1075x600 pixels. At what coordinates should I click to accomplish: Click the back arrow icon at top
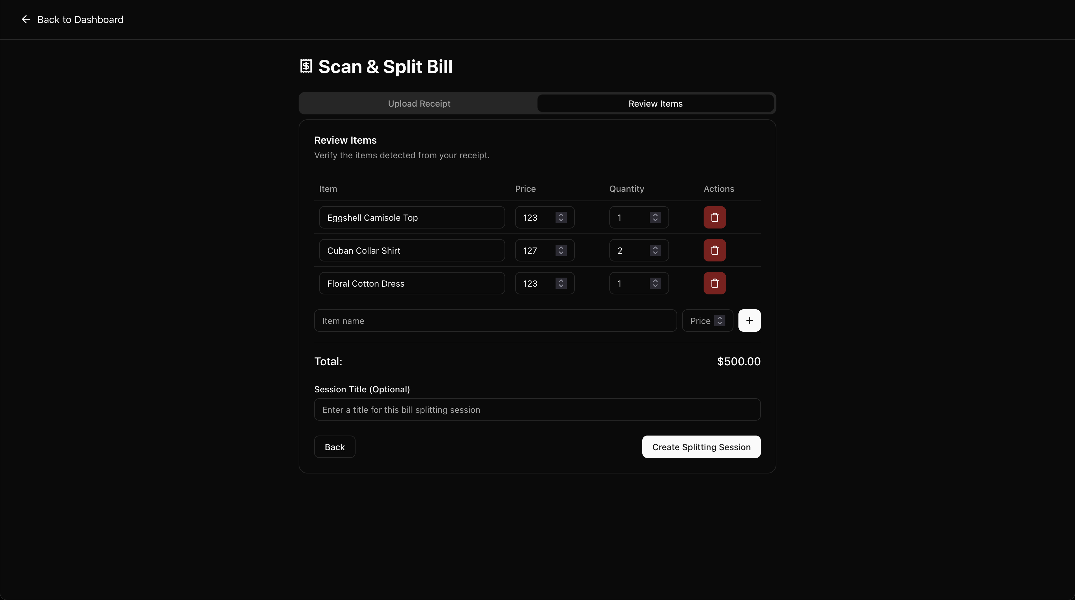(26, 20)
